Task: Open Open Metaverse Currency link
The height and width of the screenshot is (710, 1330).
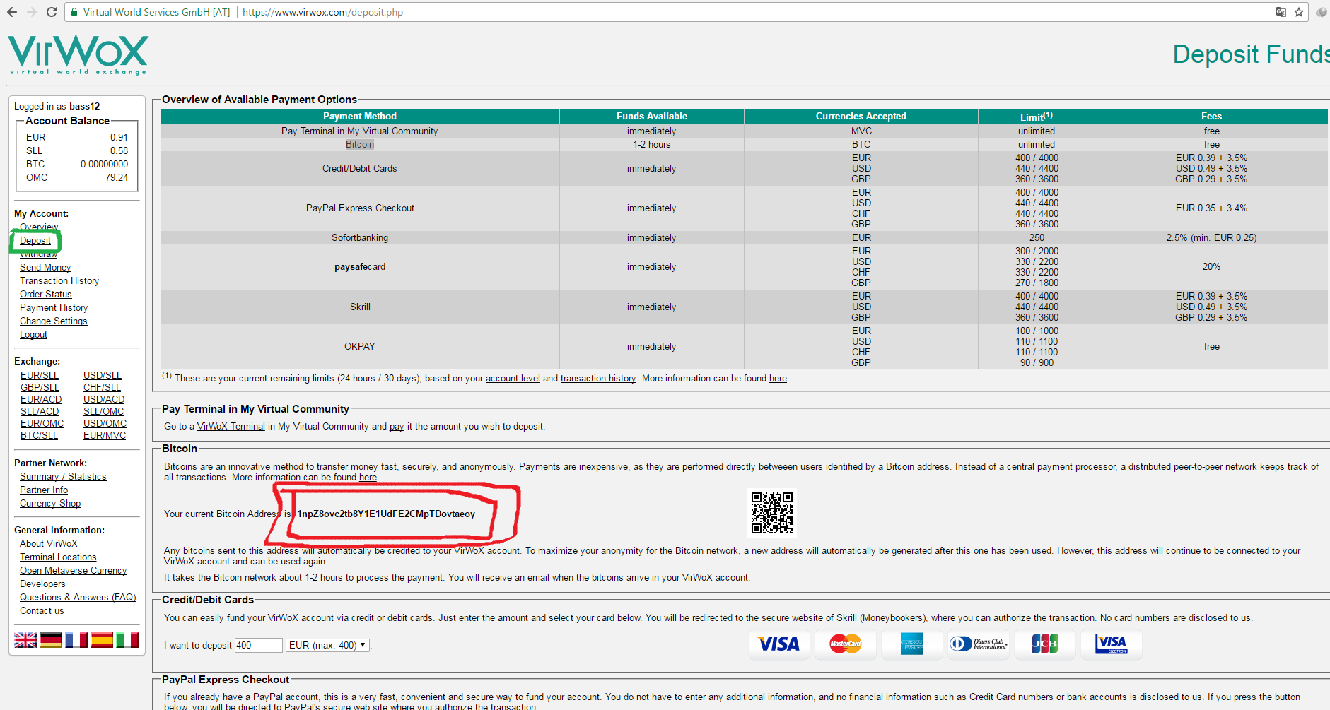Action: [73, 570]
